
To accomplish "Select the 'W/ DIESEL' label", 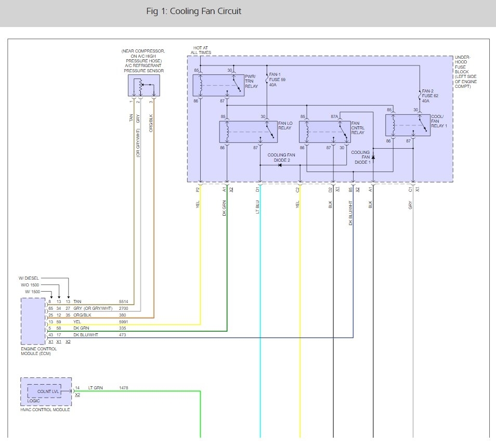I will point(29,278).
